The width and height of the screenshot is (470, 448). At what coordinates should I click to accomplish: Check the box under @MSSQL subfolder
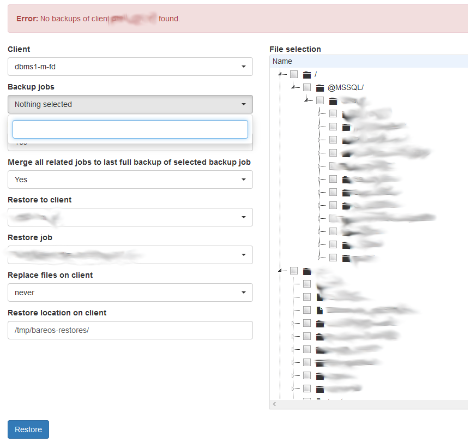(320, 100)
